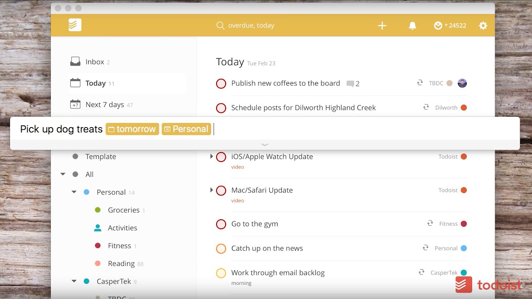The image size is (532, 299).
Task: Click the tomorrow date chip
Action: pyautogui.click(x=132, y=129)
